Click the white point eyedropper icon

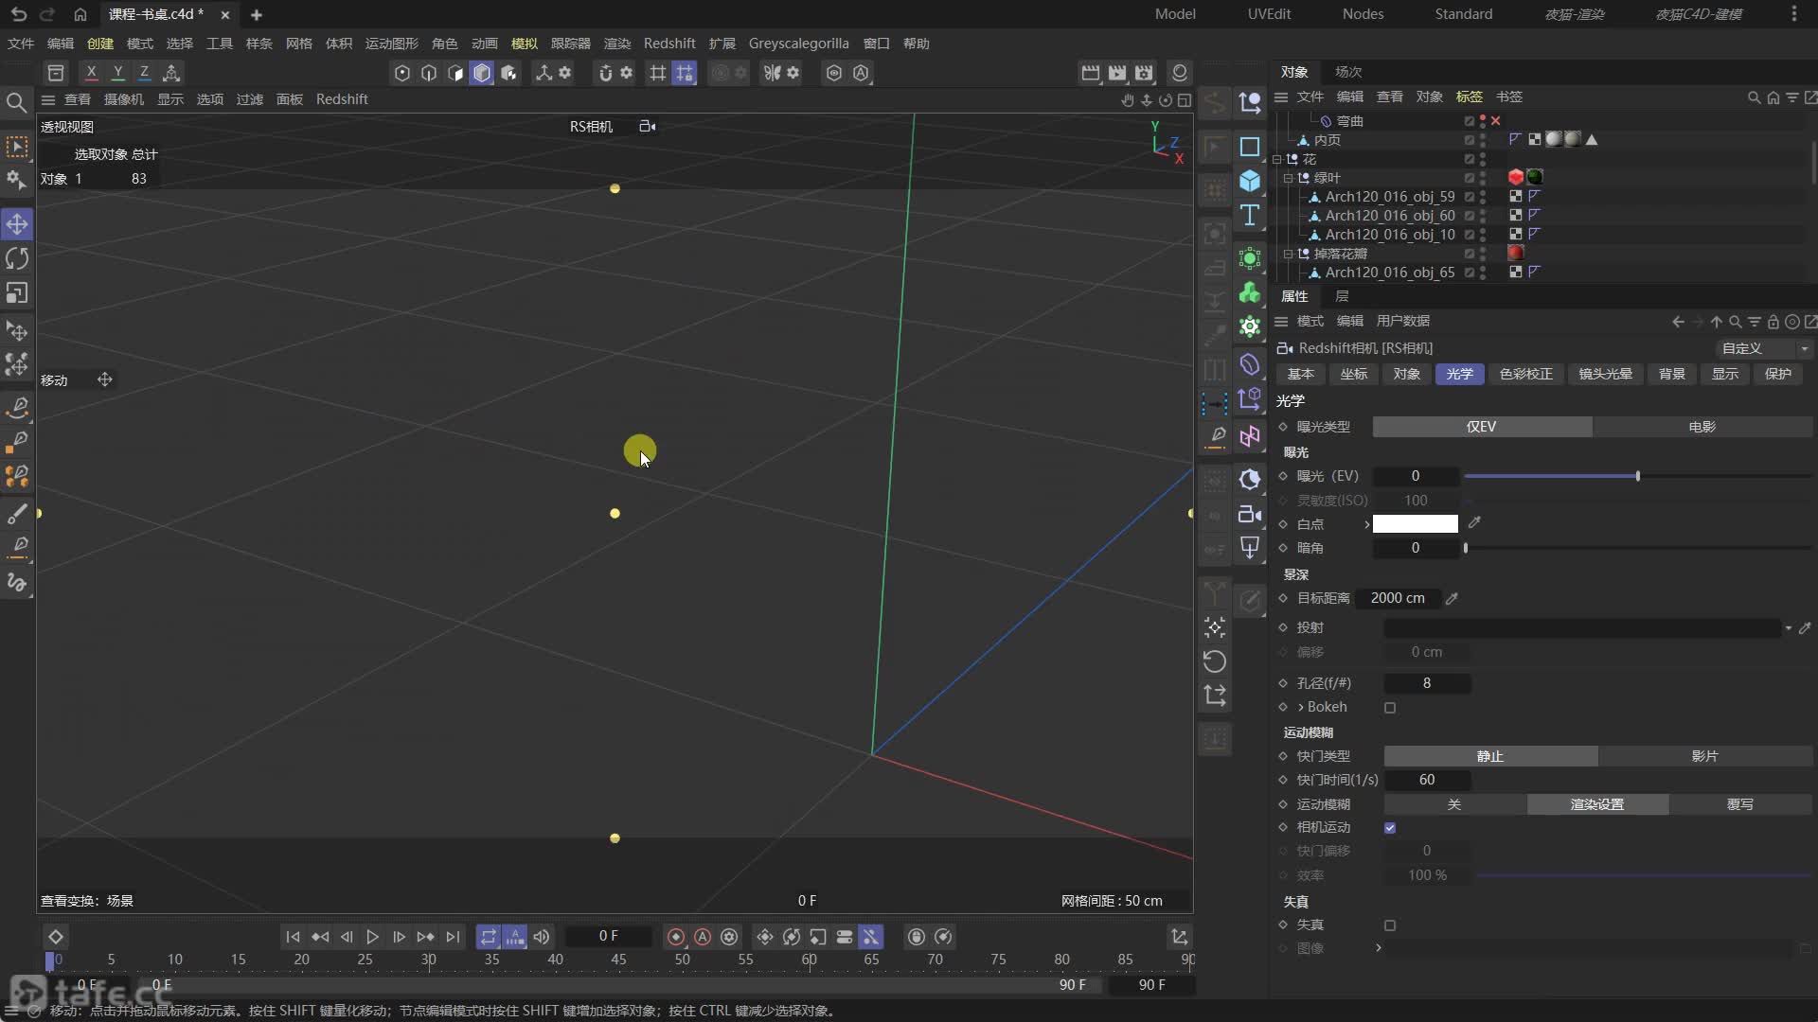[x=1474, y=522]
